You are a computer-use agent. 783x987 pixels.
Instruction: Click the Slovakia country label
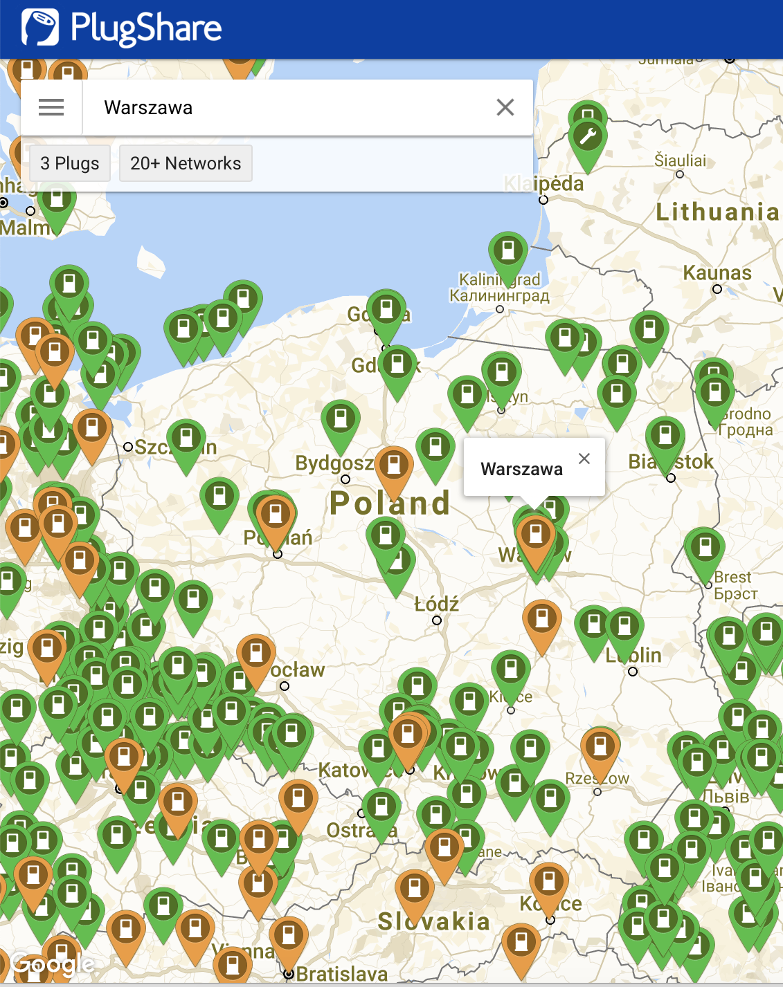(434, 921)
